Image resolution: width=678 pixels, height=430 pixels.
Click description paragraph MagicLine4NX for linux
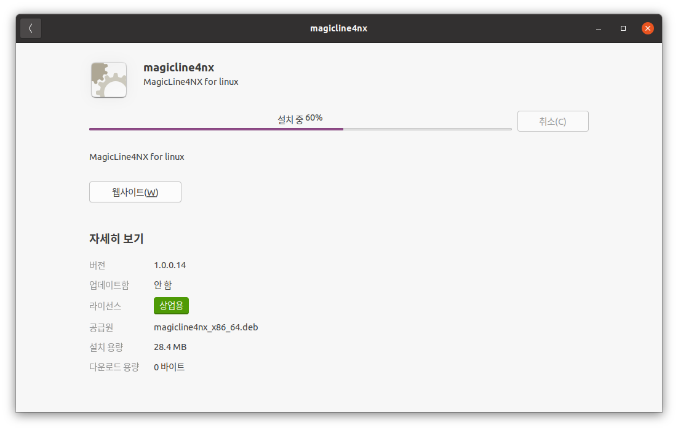click(137, 157)
